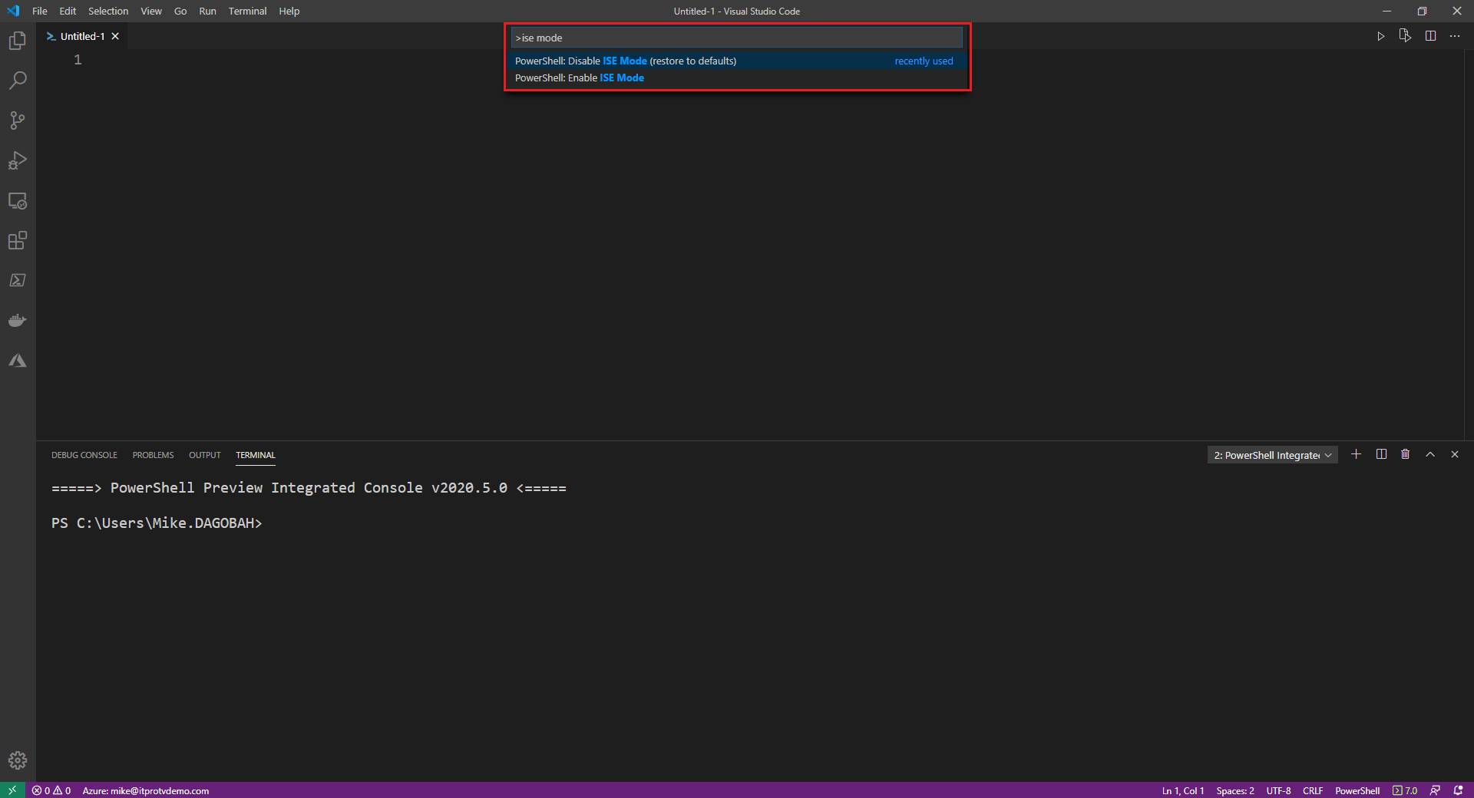1474x798 pixels.
Task: Open errors and warnings count in status bar
Action: (x=51, y=790)
